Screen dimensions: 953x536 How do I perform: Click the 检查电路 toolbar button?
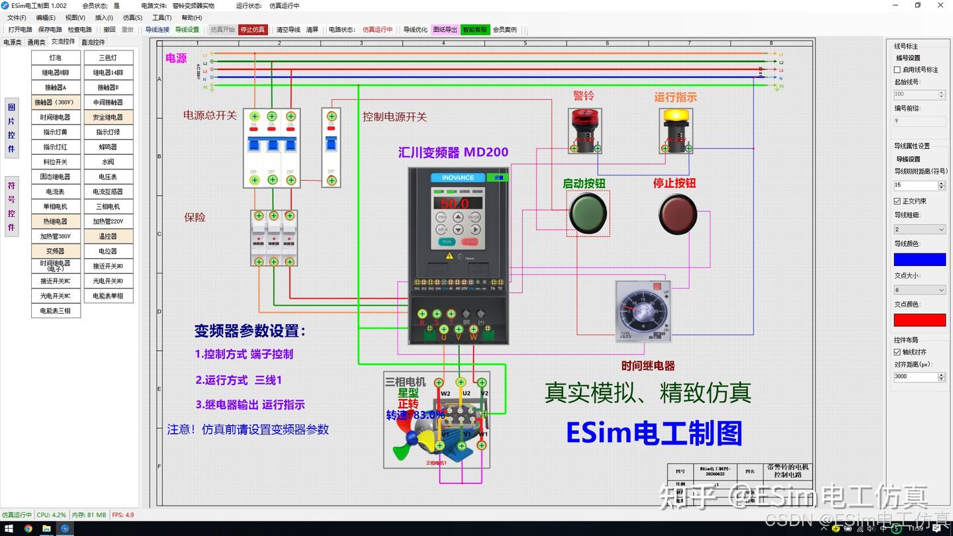(x=79, y=30)
